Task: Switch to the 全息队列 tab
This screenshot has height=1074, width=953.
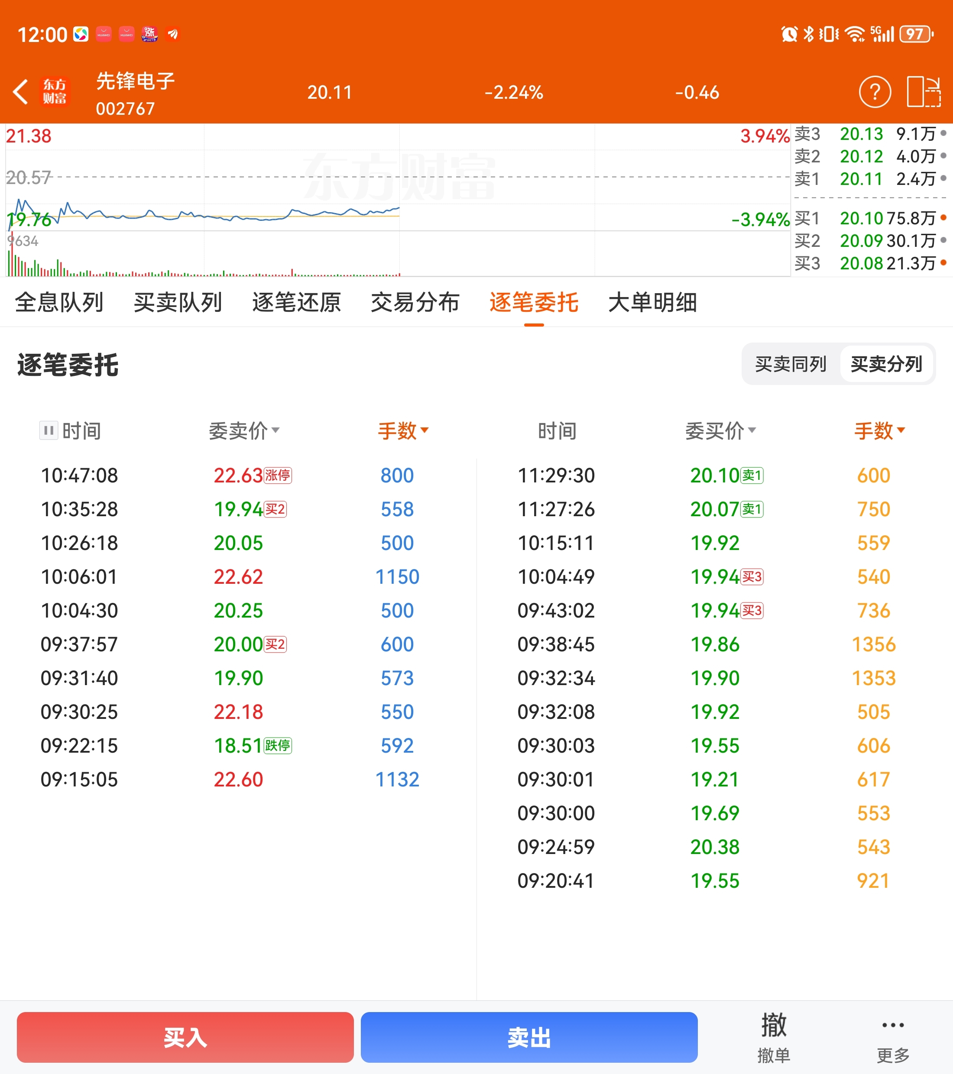Action: tap(59, 303)
